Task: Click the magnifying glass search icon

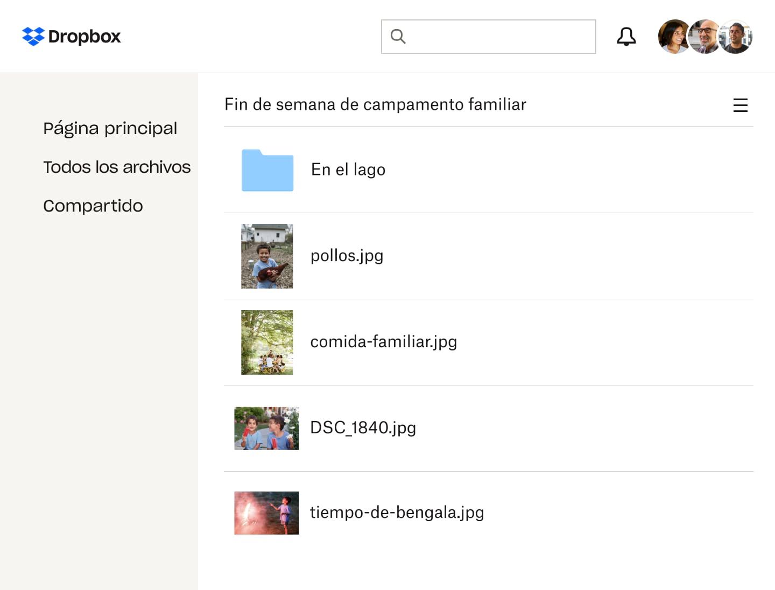Action: tap(398, 36)
